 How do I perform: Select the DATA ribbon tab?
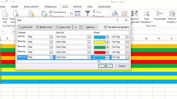pos(65,7)
